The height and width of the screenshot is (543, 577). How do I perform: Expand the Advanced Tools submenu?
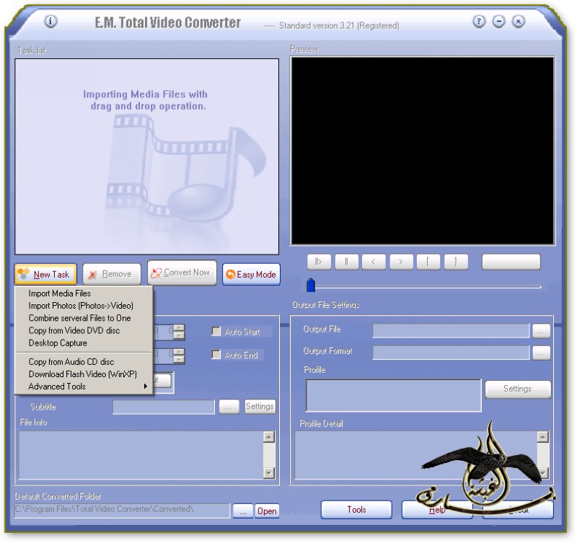[x=84, y=387]
